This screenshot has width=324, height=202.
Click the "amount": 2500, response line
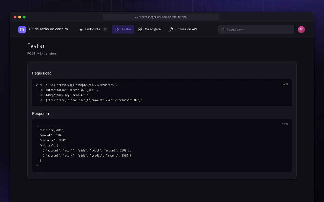tap(51, 135)
